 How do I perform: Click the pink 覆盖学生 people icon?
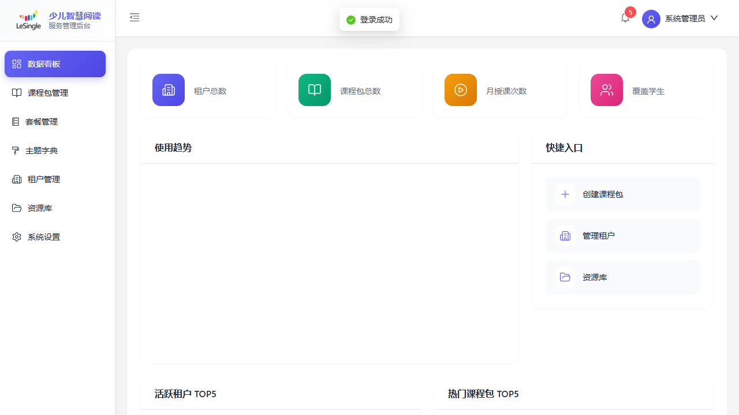[607, 90]
